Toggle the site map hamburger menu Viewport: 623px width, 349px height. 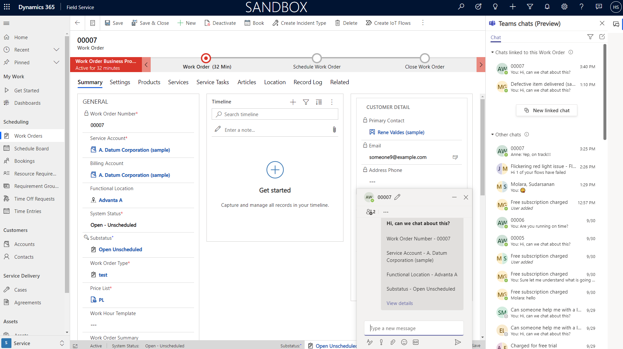[7, 23]
